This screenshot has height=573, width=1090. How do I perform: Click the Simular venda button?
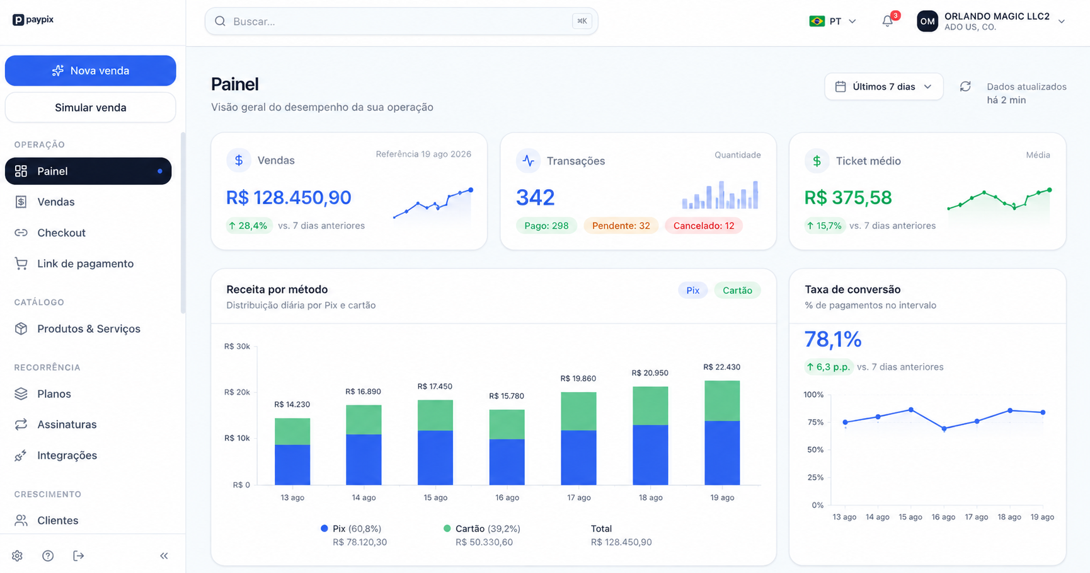(91, 107)
